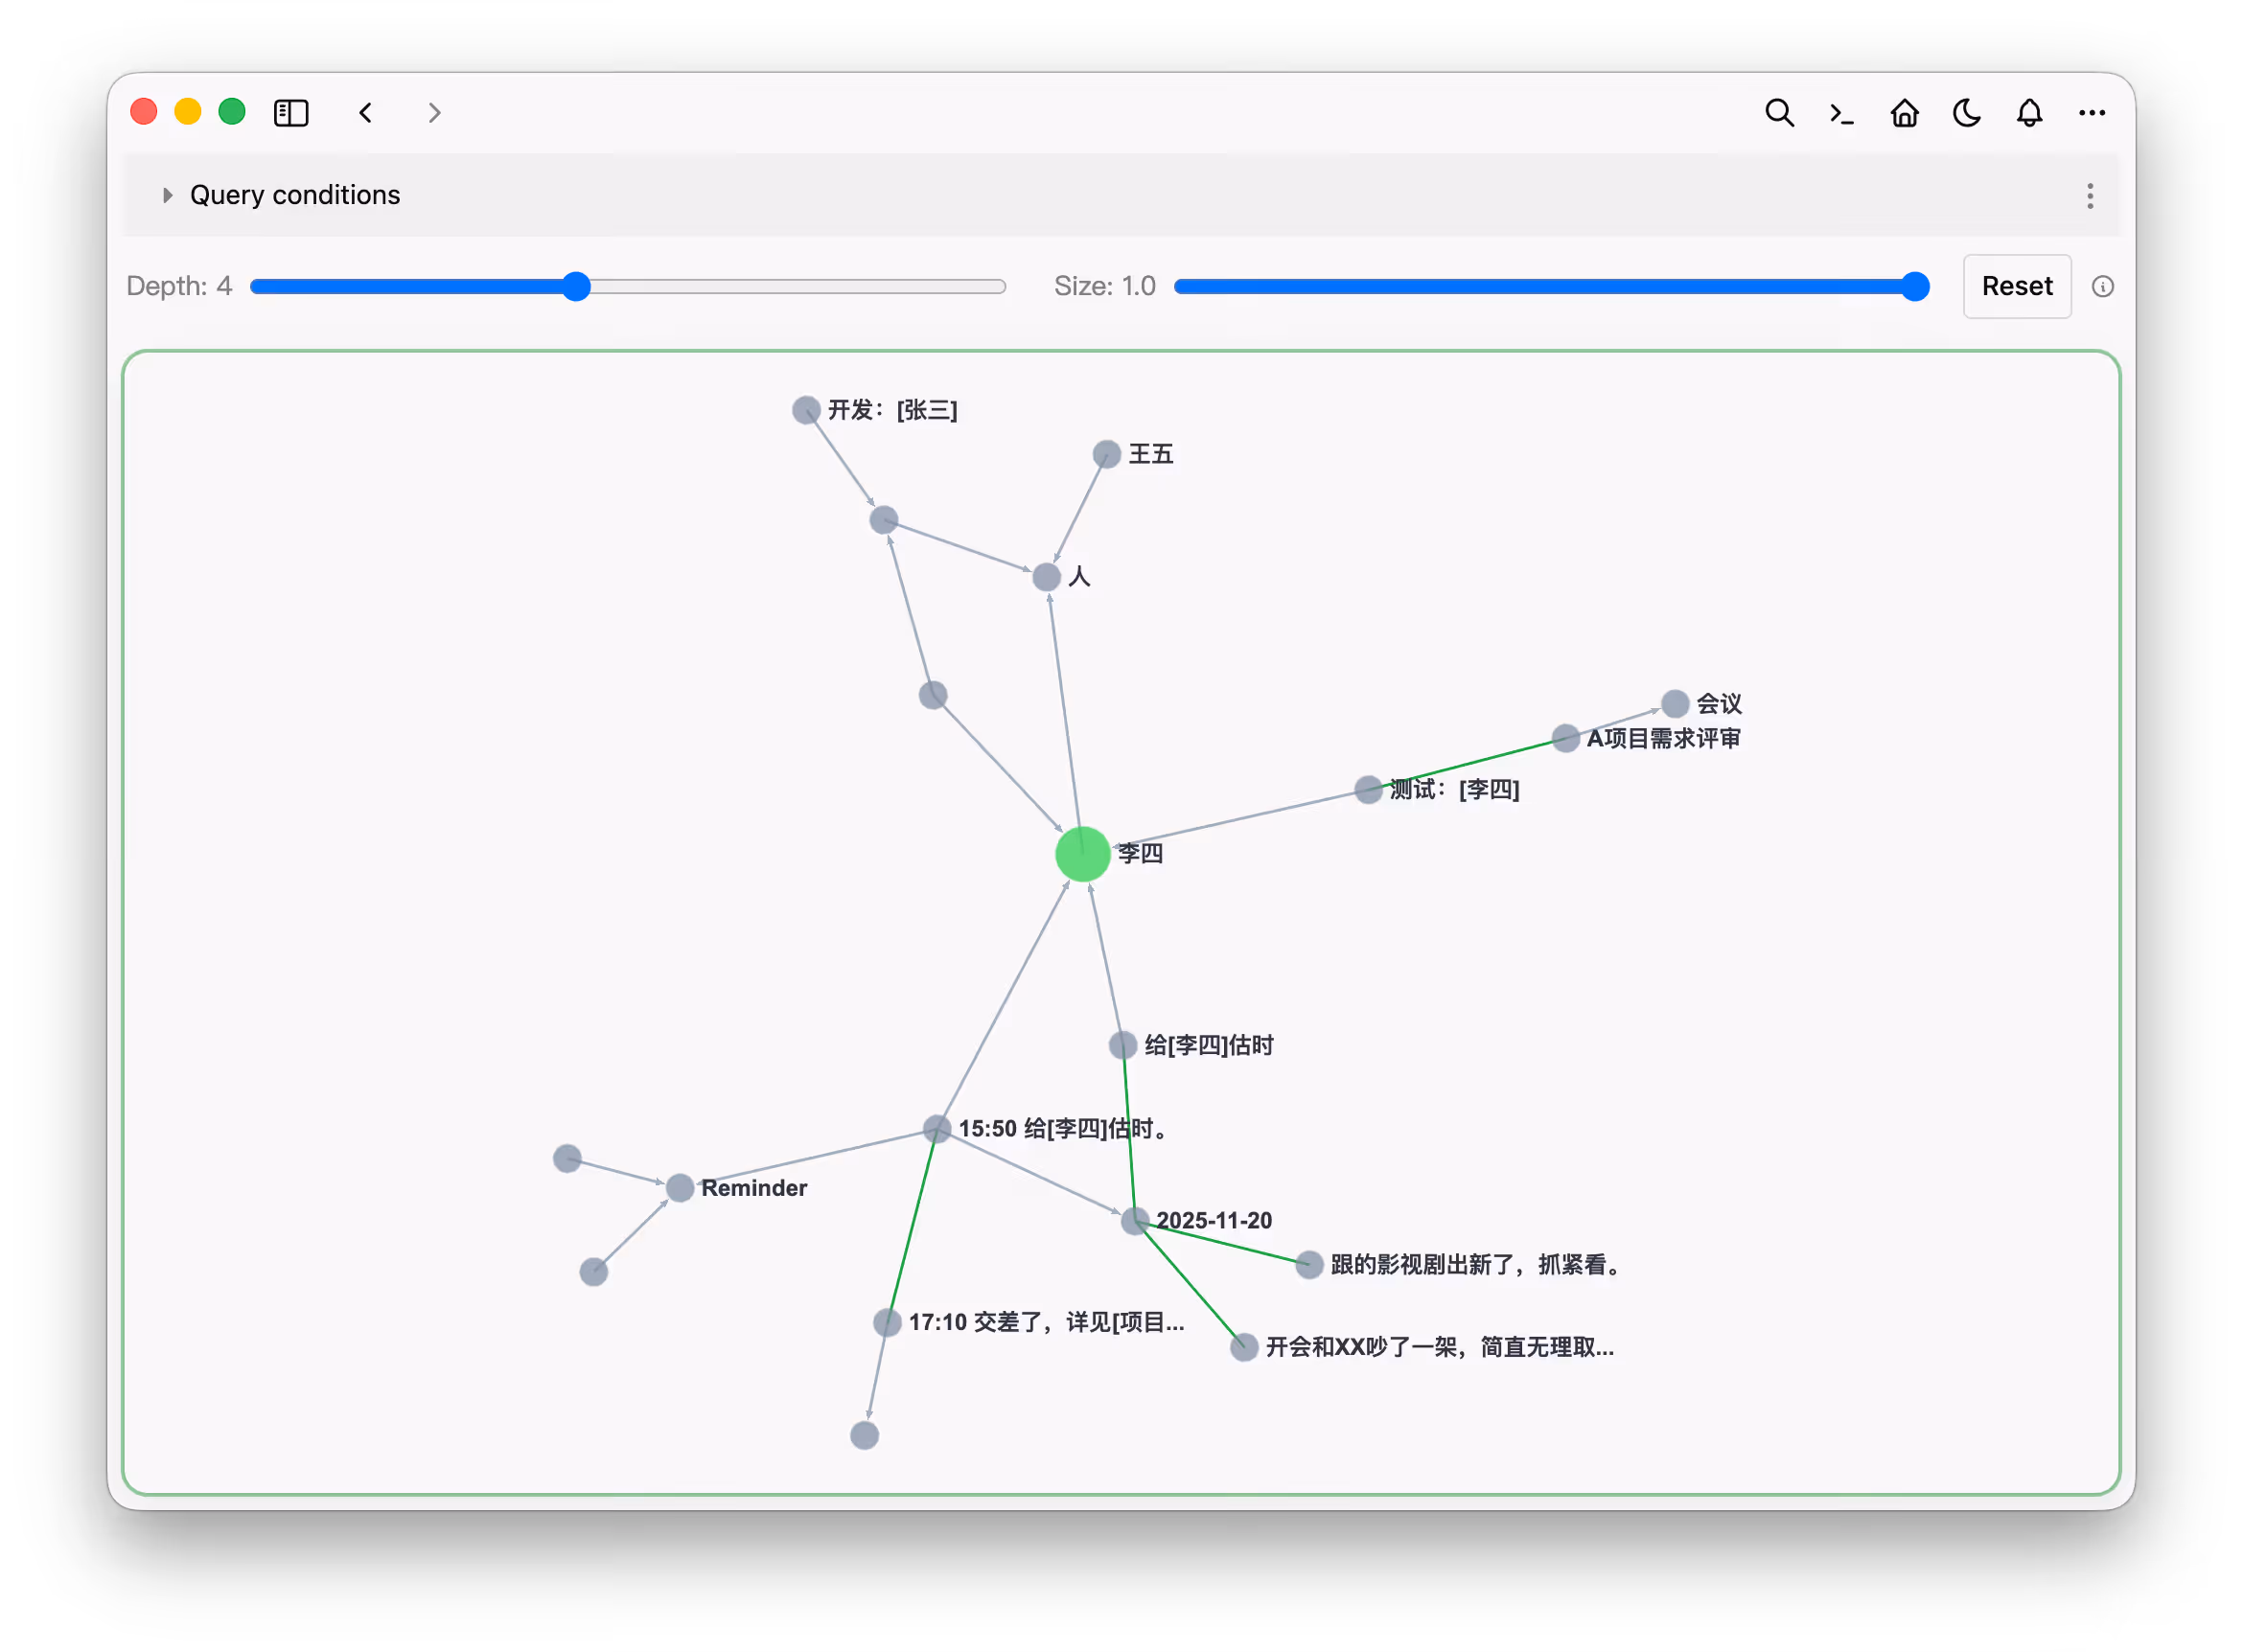Toggle dark mode moon icon

[1967, 113]
